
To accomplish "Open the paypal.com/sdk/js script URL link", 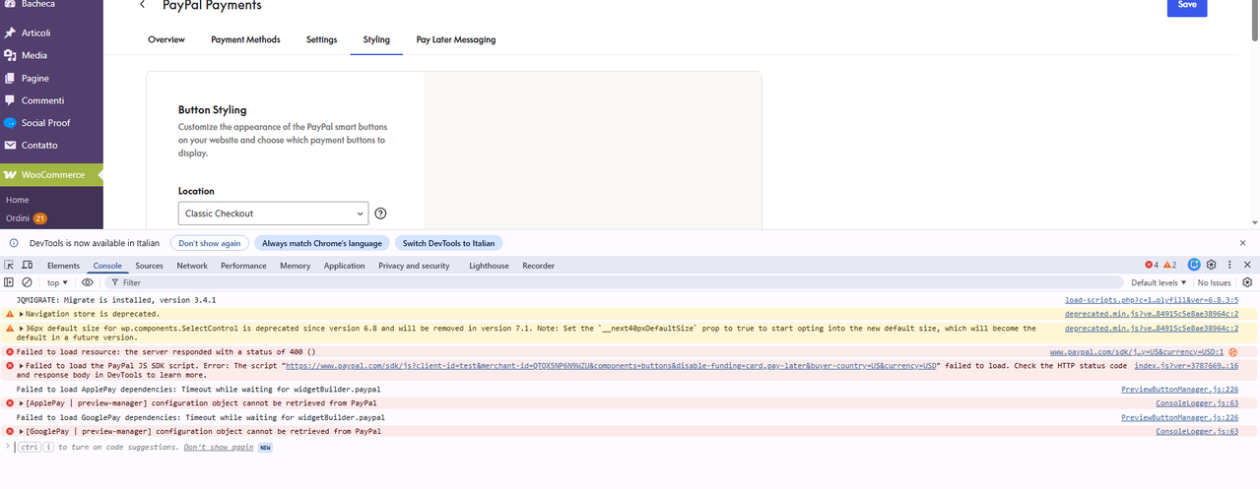I will pos(610,365).
